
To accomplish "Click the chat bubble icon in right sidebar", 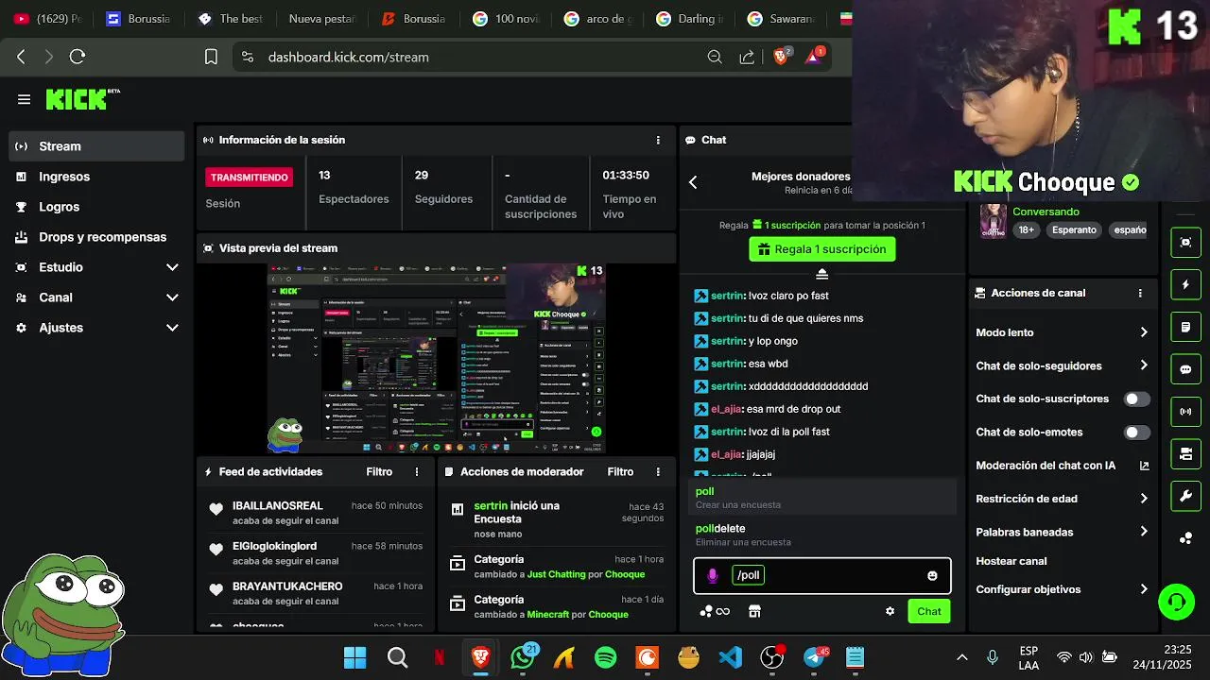I will coord(1185,369).
